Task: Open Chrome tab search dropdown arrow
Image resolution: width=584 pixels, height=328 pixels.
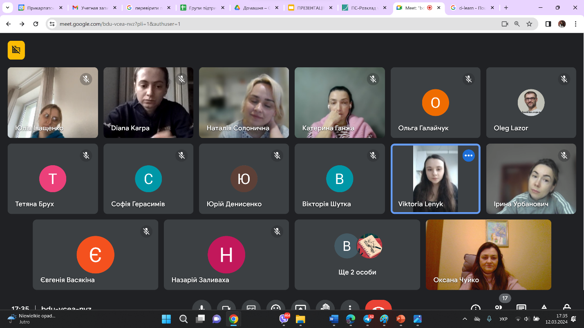Action: pos(7,8)
